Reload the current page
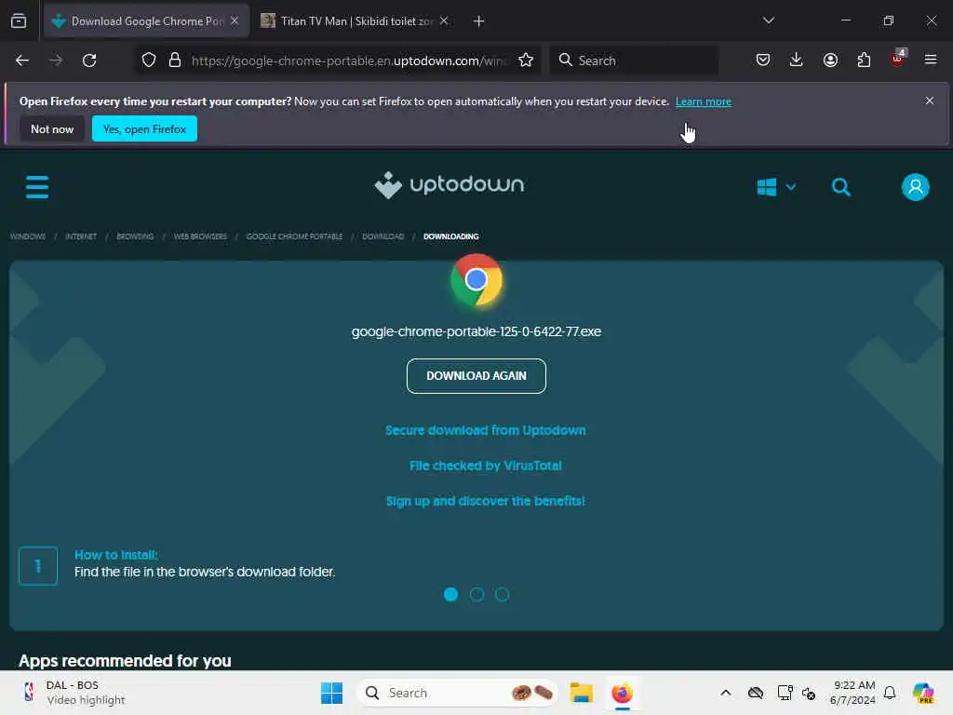This screenshot has width=953, height=715. (89, 61)
